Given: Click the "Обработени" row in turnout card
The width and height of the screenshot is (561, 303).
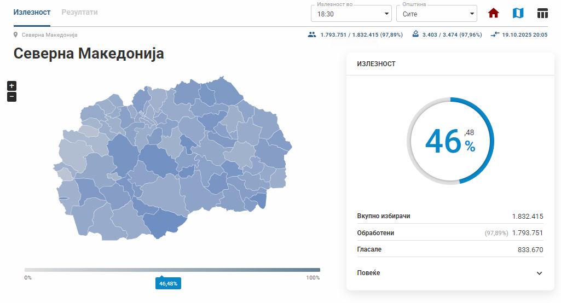Looking at the screenshot, I should (450, 233).
